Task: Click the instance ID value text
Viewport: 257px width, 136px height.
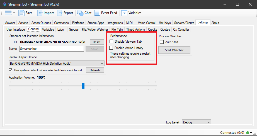Action: point(53,42)
